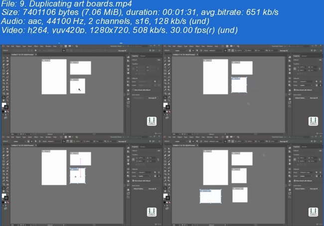Pick the Magic Wand tool in top-right frame

[x=165, y=61]
